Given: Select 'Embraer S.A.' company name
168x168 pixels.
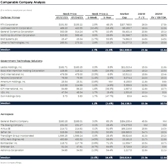Looking at the screenshot, I should 7,147.
